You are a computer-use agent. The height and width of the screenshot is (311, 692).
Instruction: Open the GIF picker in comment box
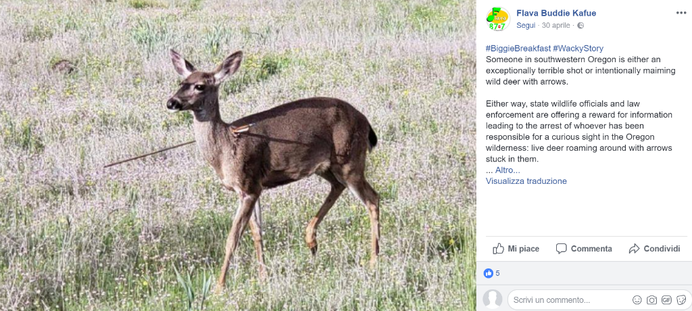coord(666,300)
